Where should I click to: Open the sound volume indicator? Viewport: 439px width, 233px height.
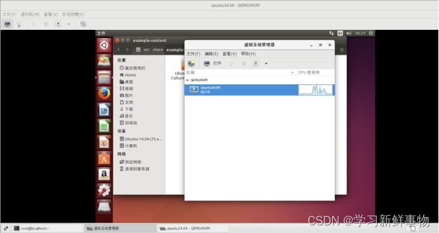tap(349, 33)
